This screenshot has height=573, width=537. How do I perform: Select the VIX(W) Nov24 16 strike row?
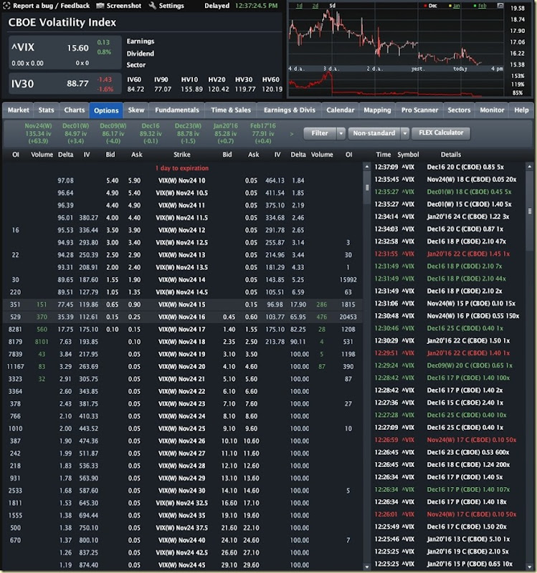183,317
